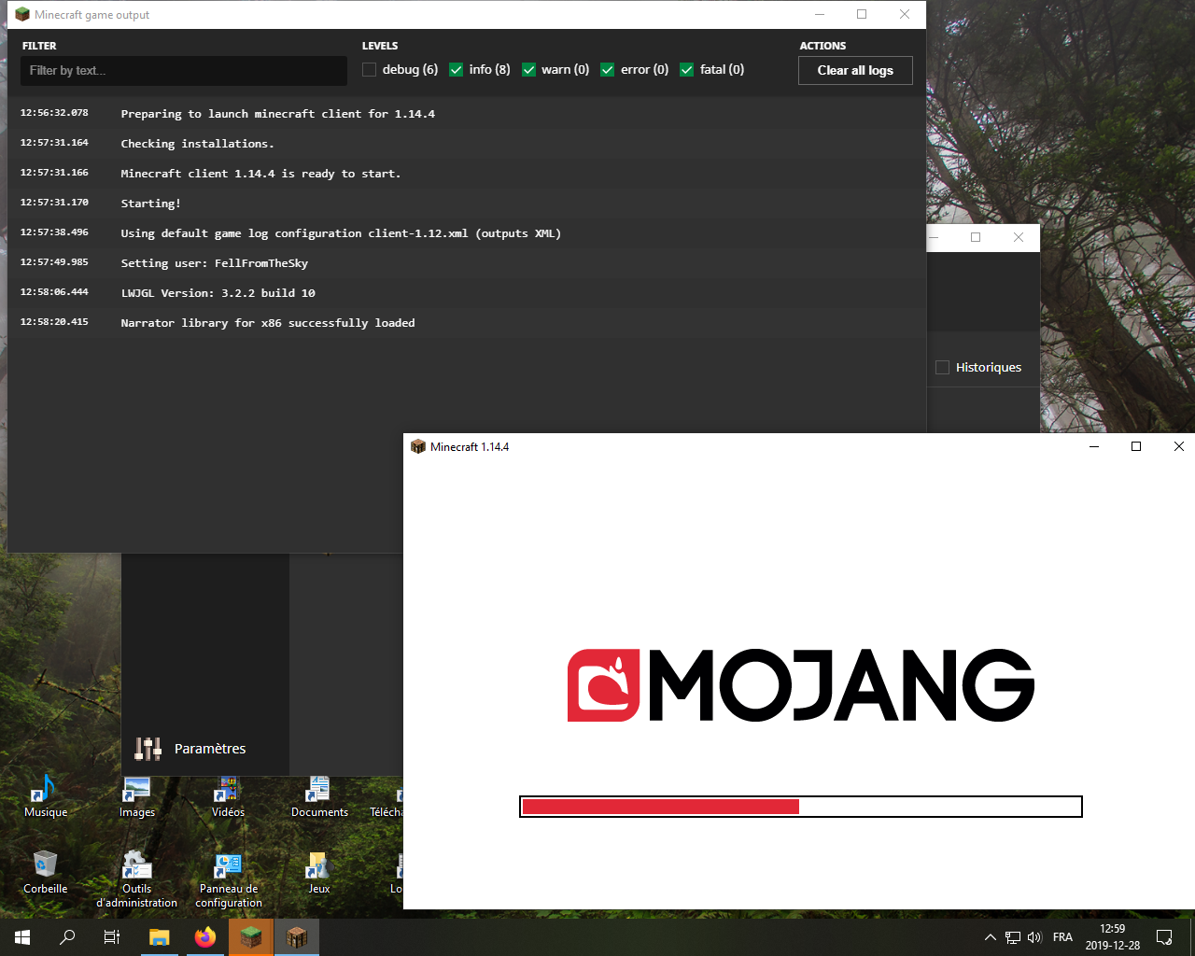Toggle the fatal (0) level checkbox
Screen dimensions: 1195x956
coord(687,70)
